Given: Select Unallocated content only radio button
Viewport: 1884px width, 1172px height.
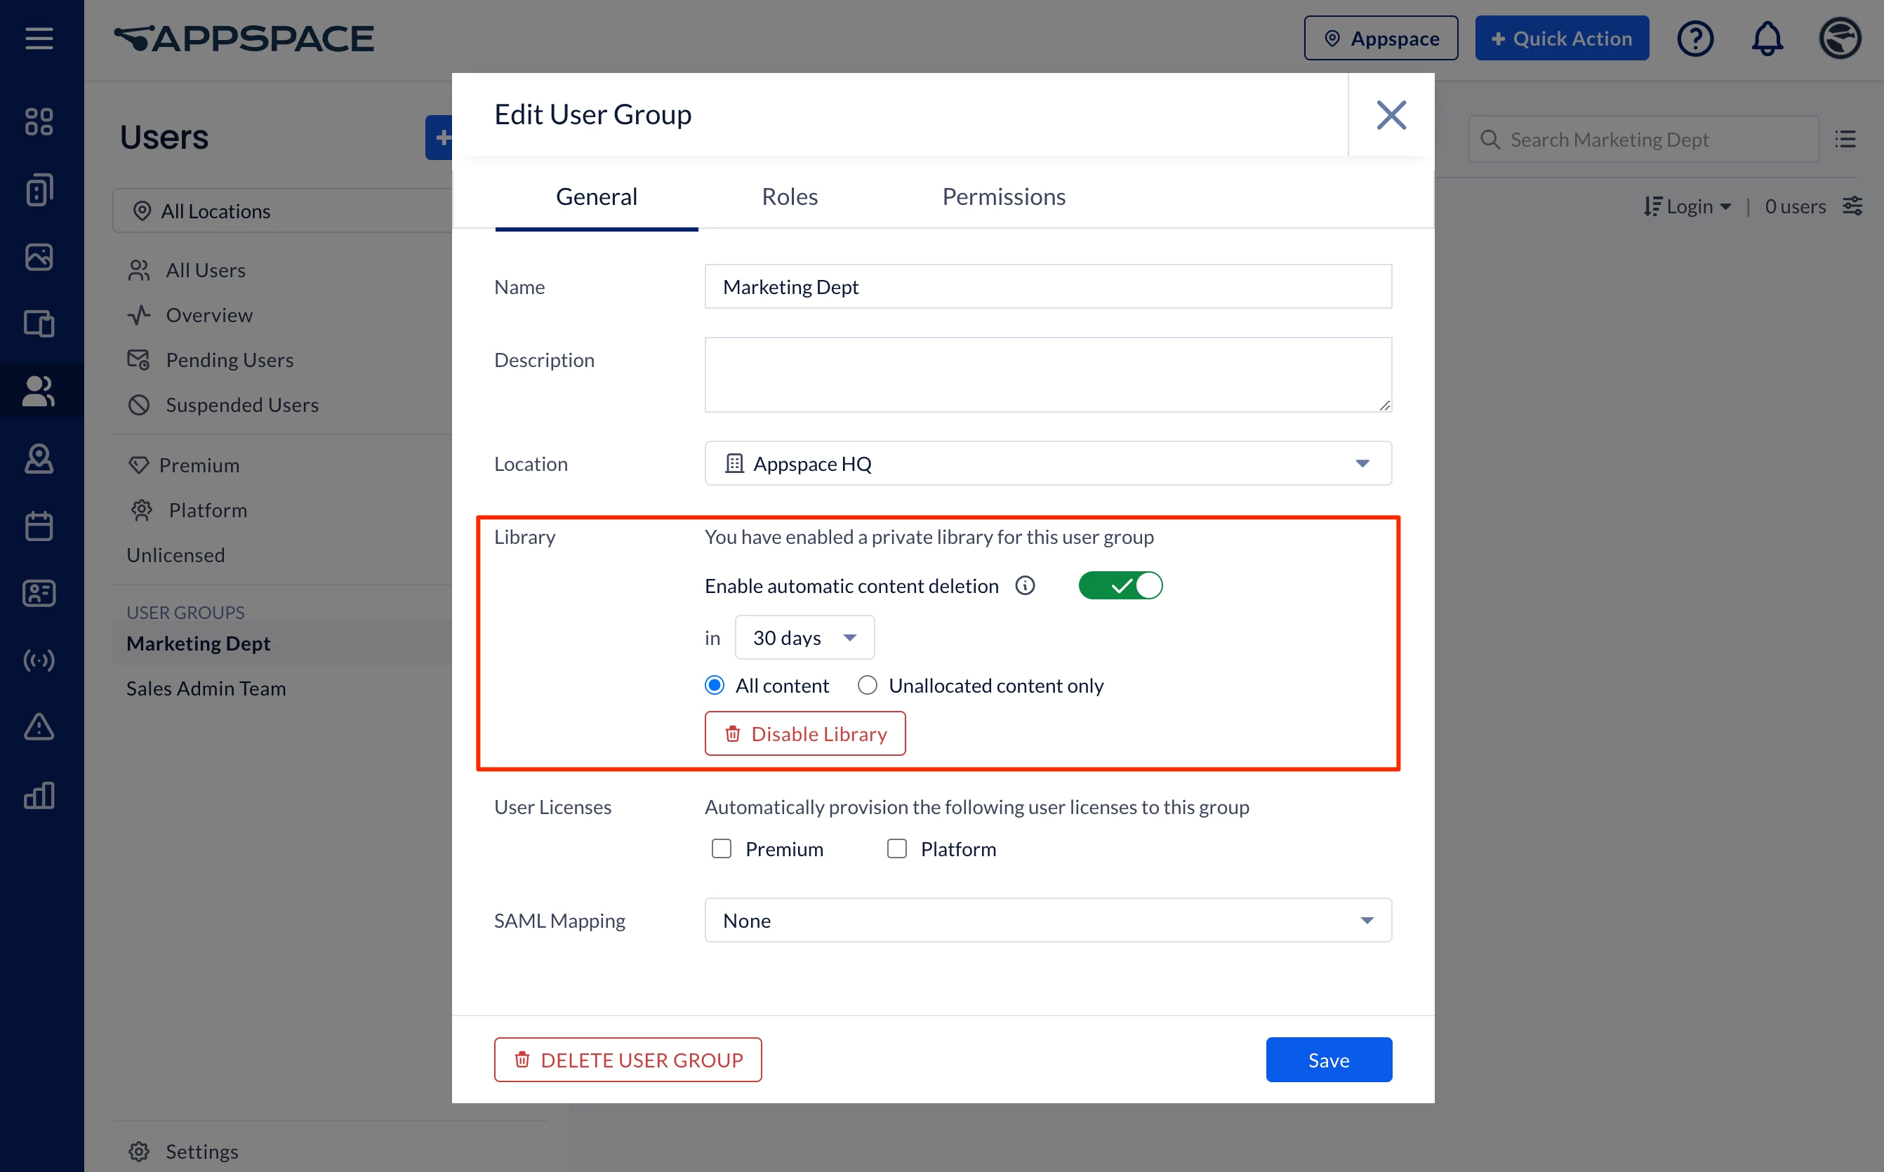Looking at the screenshot, I should click(868, 686).
